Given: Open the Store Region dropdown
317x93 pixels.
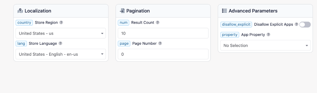Looking at the screenshot, I should click(x=61, y=33).
